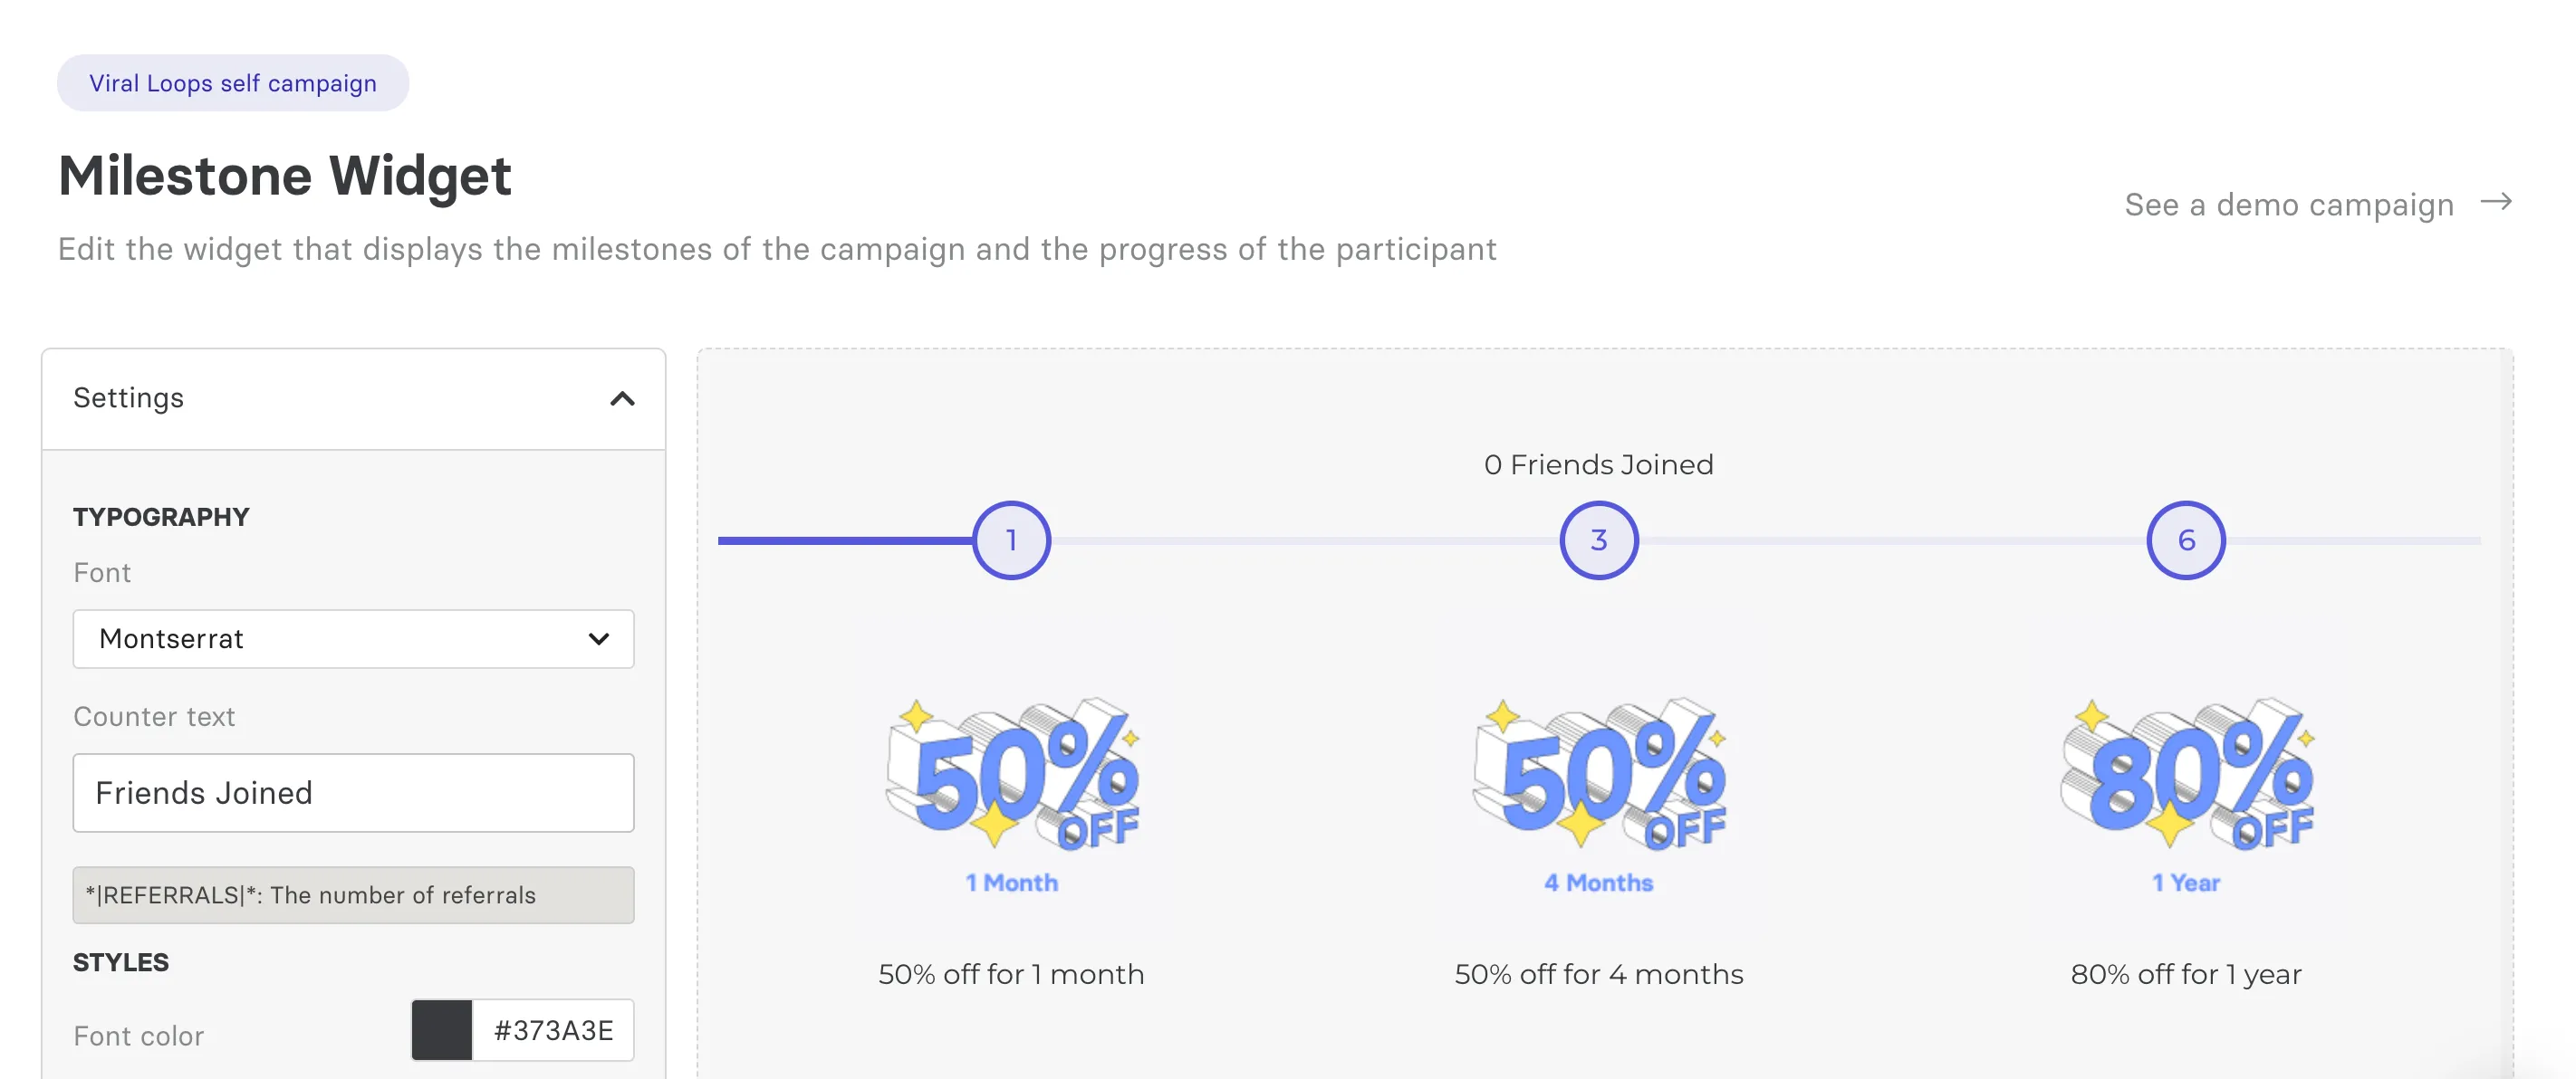Click the milestone circle numbered 6
Image resolution: width=2576 pixels, height=1079 pixels.
point(2185,539)
